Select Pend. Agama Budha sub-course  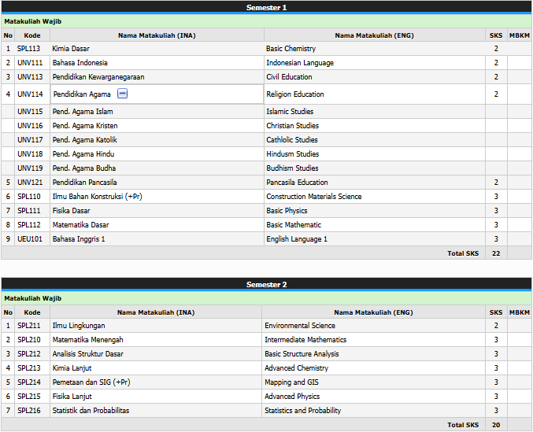point(83,168)
